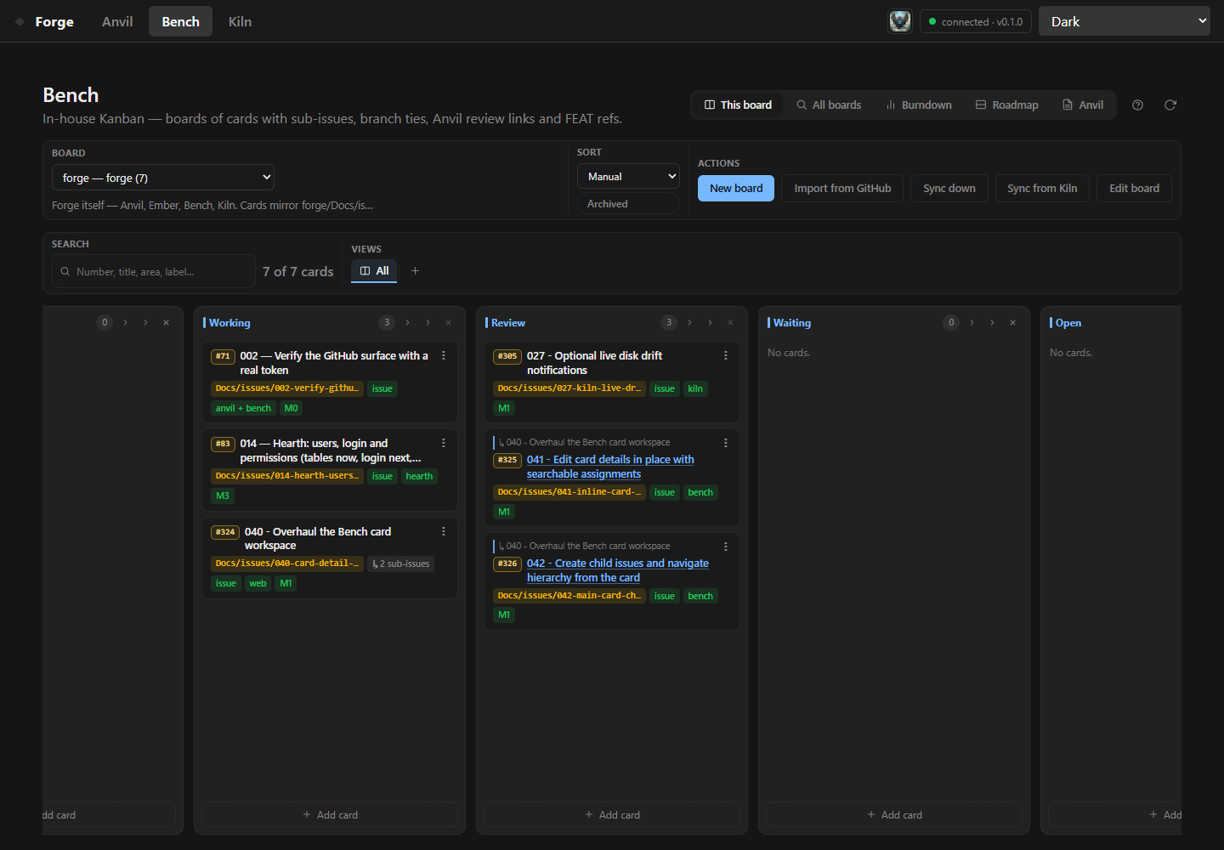Click the hearth label on card 014
Viewport: 1224px width, 850px height.
[x=419, y=476]
